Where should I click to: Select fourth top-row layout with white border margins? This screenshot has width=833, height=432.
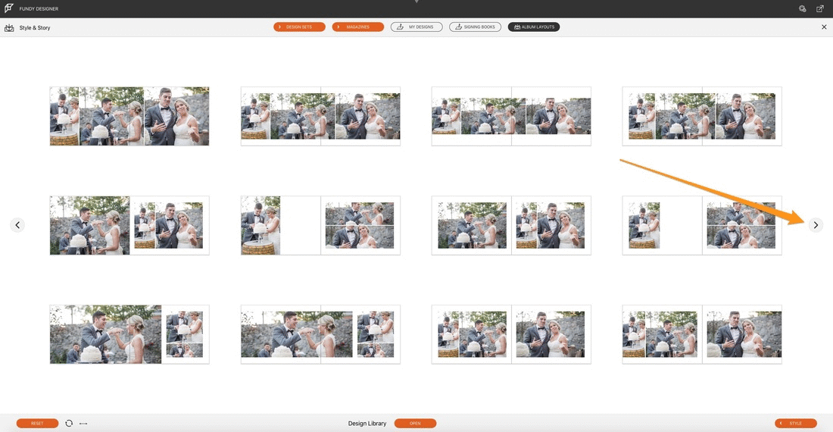click(702, 117)
